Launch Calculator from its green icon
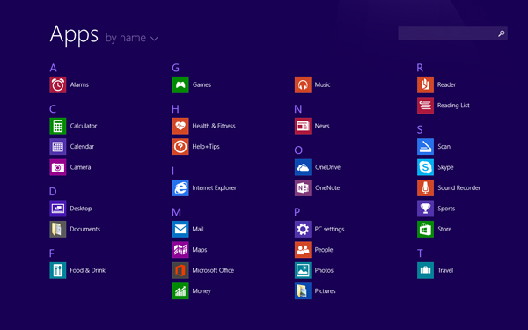Image resolution: width=528 pixels, height=330 pixels. tap(58, 126)
